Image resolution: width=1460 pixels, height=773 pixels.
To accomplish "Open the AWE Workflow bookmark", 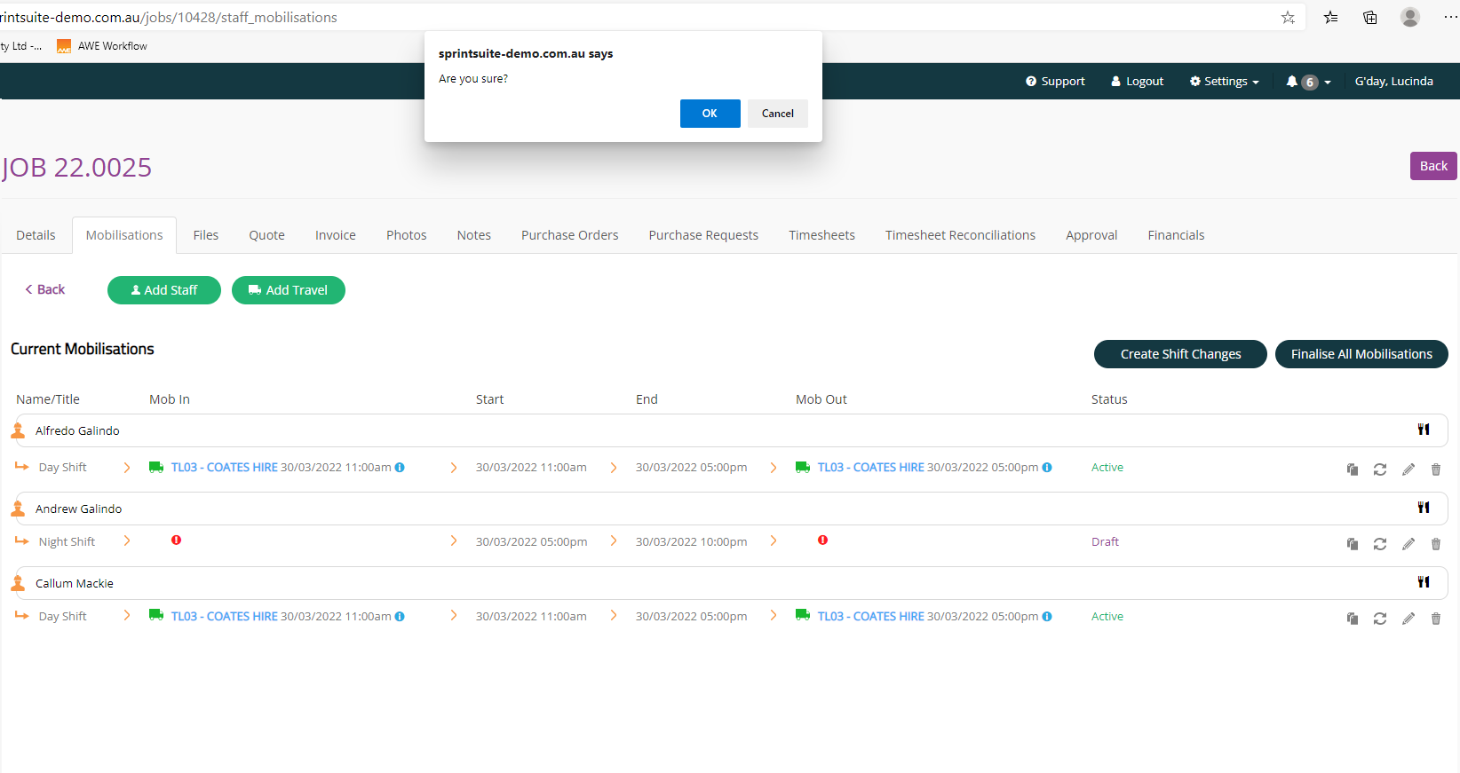I will (102, 46).
